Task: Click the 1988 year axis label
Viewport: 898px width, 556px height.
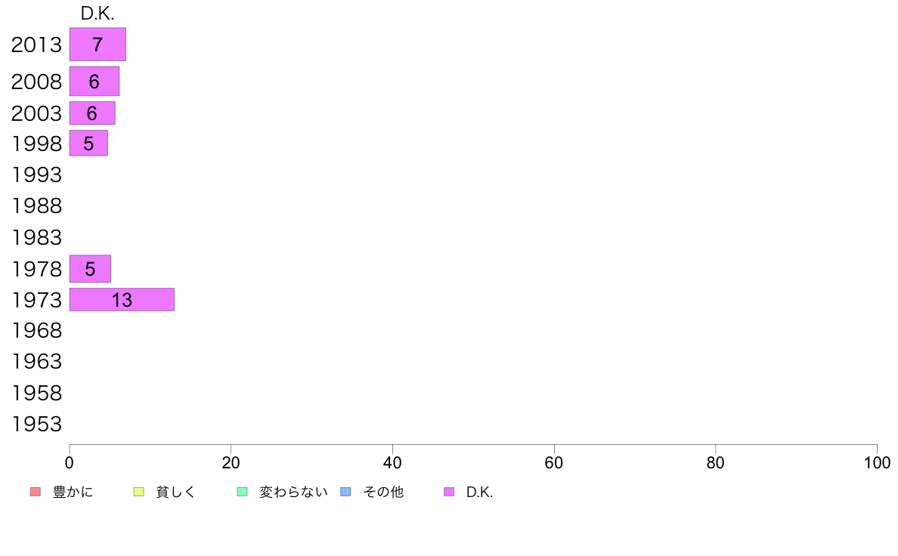Action: click(36, 206)
